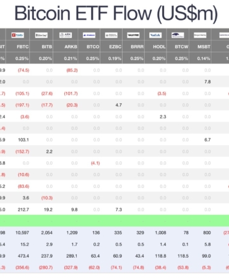Click the VanEck logo above HODL
The image size is (229, 278).
(155, 35)
